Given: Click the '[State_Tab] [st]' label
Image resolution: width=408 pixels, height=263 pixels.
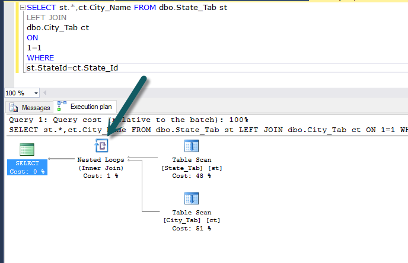Looking at the screenshot, I should (192, 168).
